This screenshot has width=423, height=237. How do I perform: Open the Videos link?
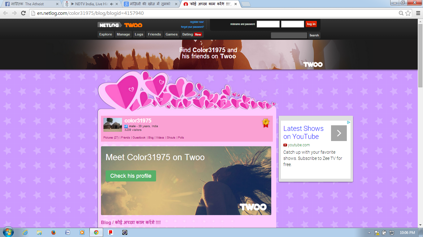[160, 138]
